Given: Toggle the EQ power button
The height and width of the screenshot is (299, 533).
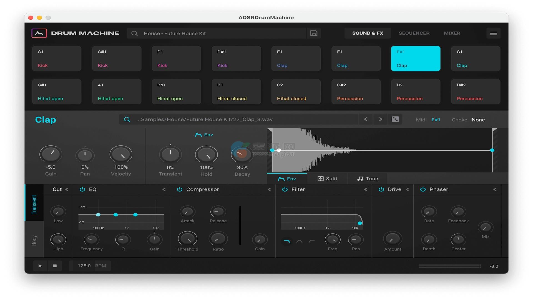Looking at the screenshot, I should tap(82, 189).
